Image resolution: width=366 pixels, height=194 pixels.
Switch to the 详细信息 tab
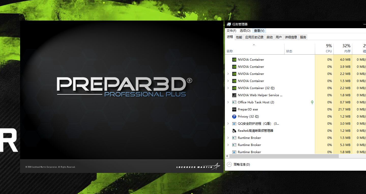291,37
